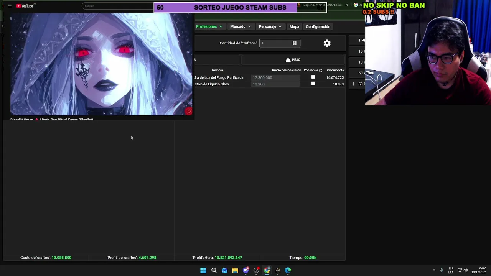This screenshot has height=276, width=491.
Task: Click the 18.073 total return value
Action: click(338, 84)
